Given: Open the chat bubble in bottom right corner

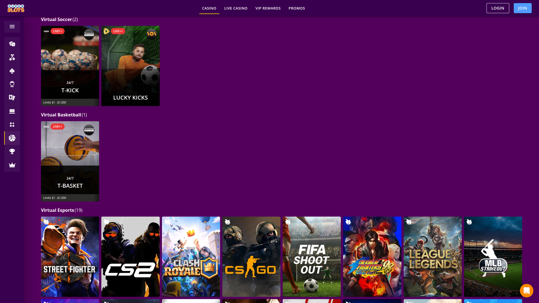Looking at the screenshot, I should coord(526,291).
